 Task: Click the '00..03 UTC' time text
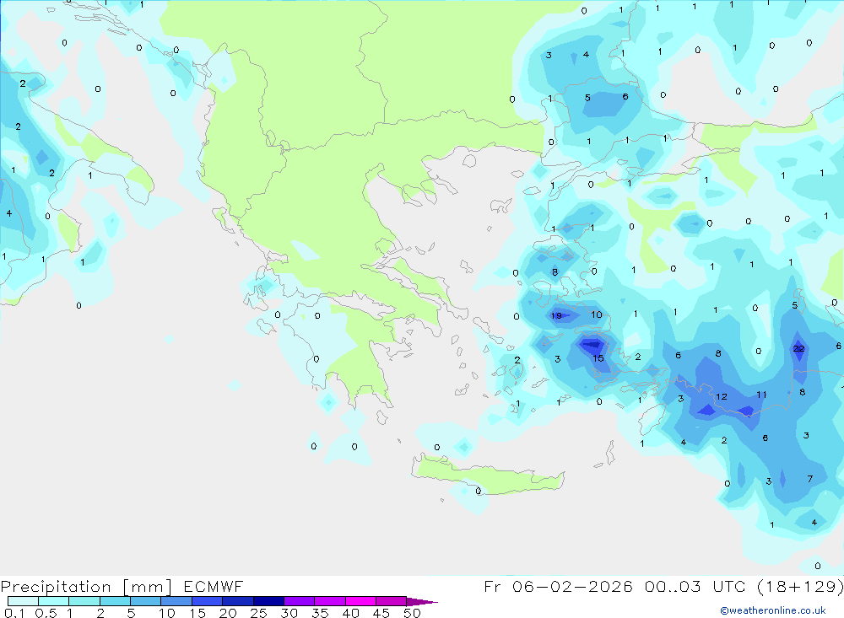[x=693, y=586]
